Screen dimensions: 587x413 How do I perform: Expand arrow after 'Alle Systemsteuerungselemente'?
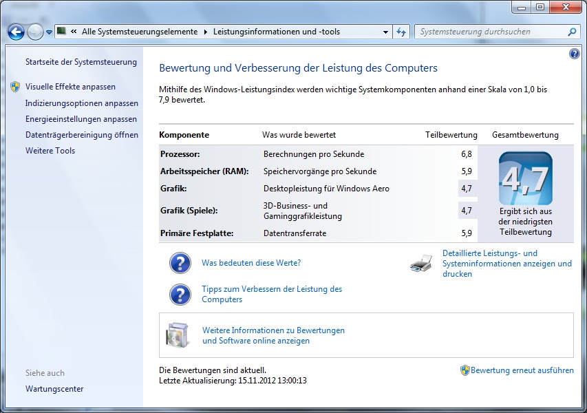[x=206, y=32]
